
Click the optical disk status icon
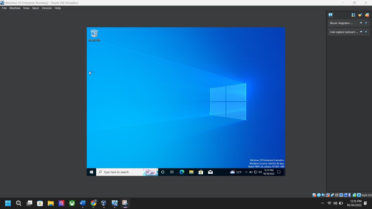319,195
